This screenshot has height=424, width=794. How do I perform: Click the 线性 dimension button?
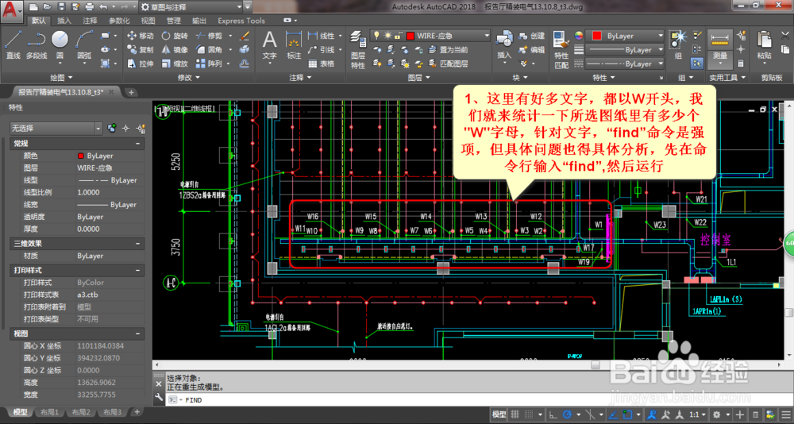(x=322, y=36)
